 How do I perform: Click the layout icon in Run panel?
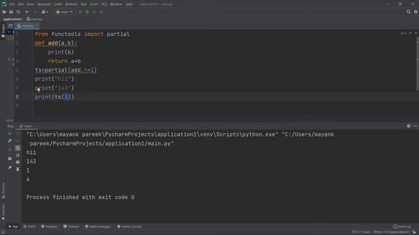(x=10, y=159)
